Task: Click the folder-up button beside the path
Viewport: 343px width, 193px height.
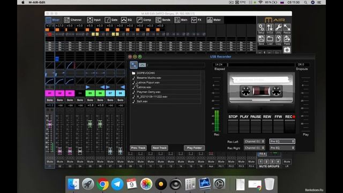Action: (142, 65)
